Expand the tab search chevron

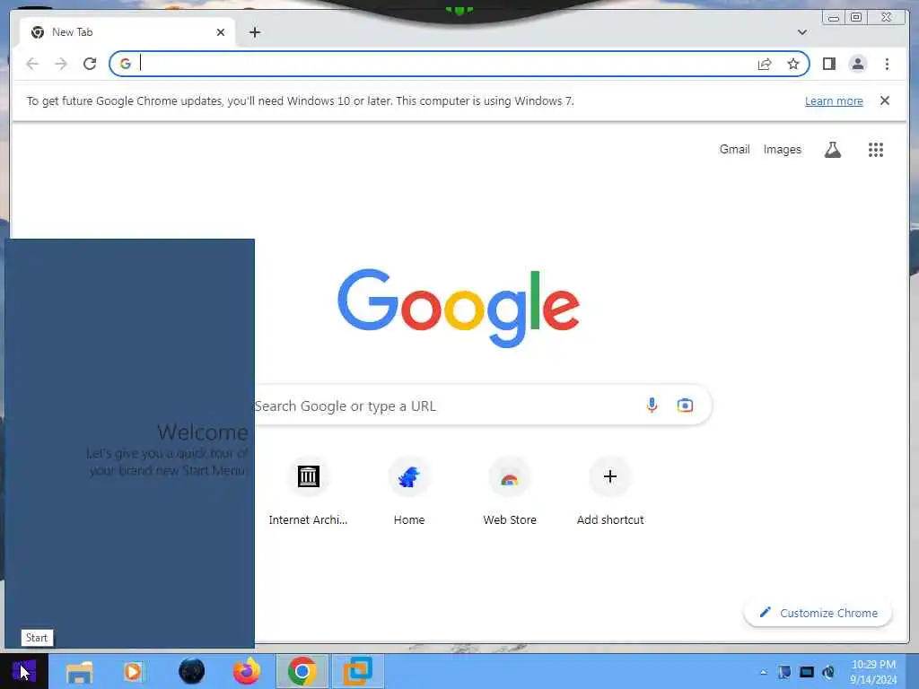(802, 32)
